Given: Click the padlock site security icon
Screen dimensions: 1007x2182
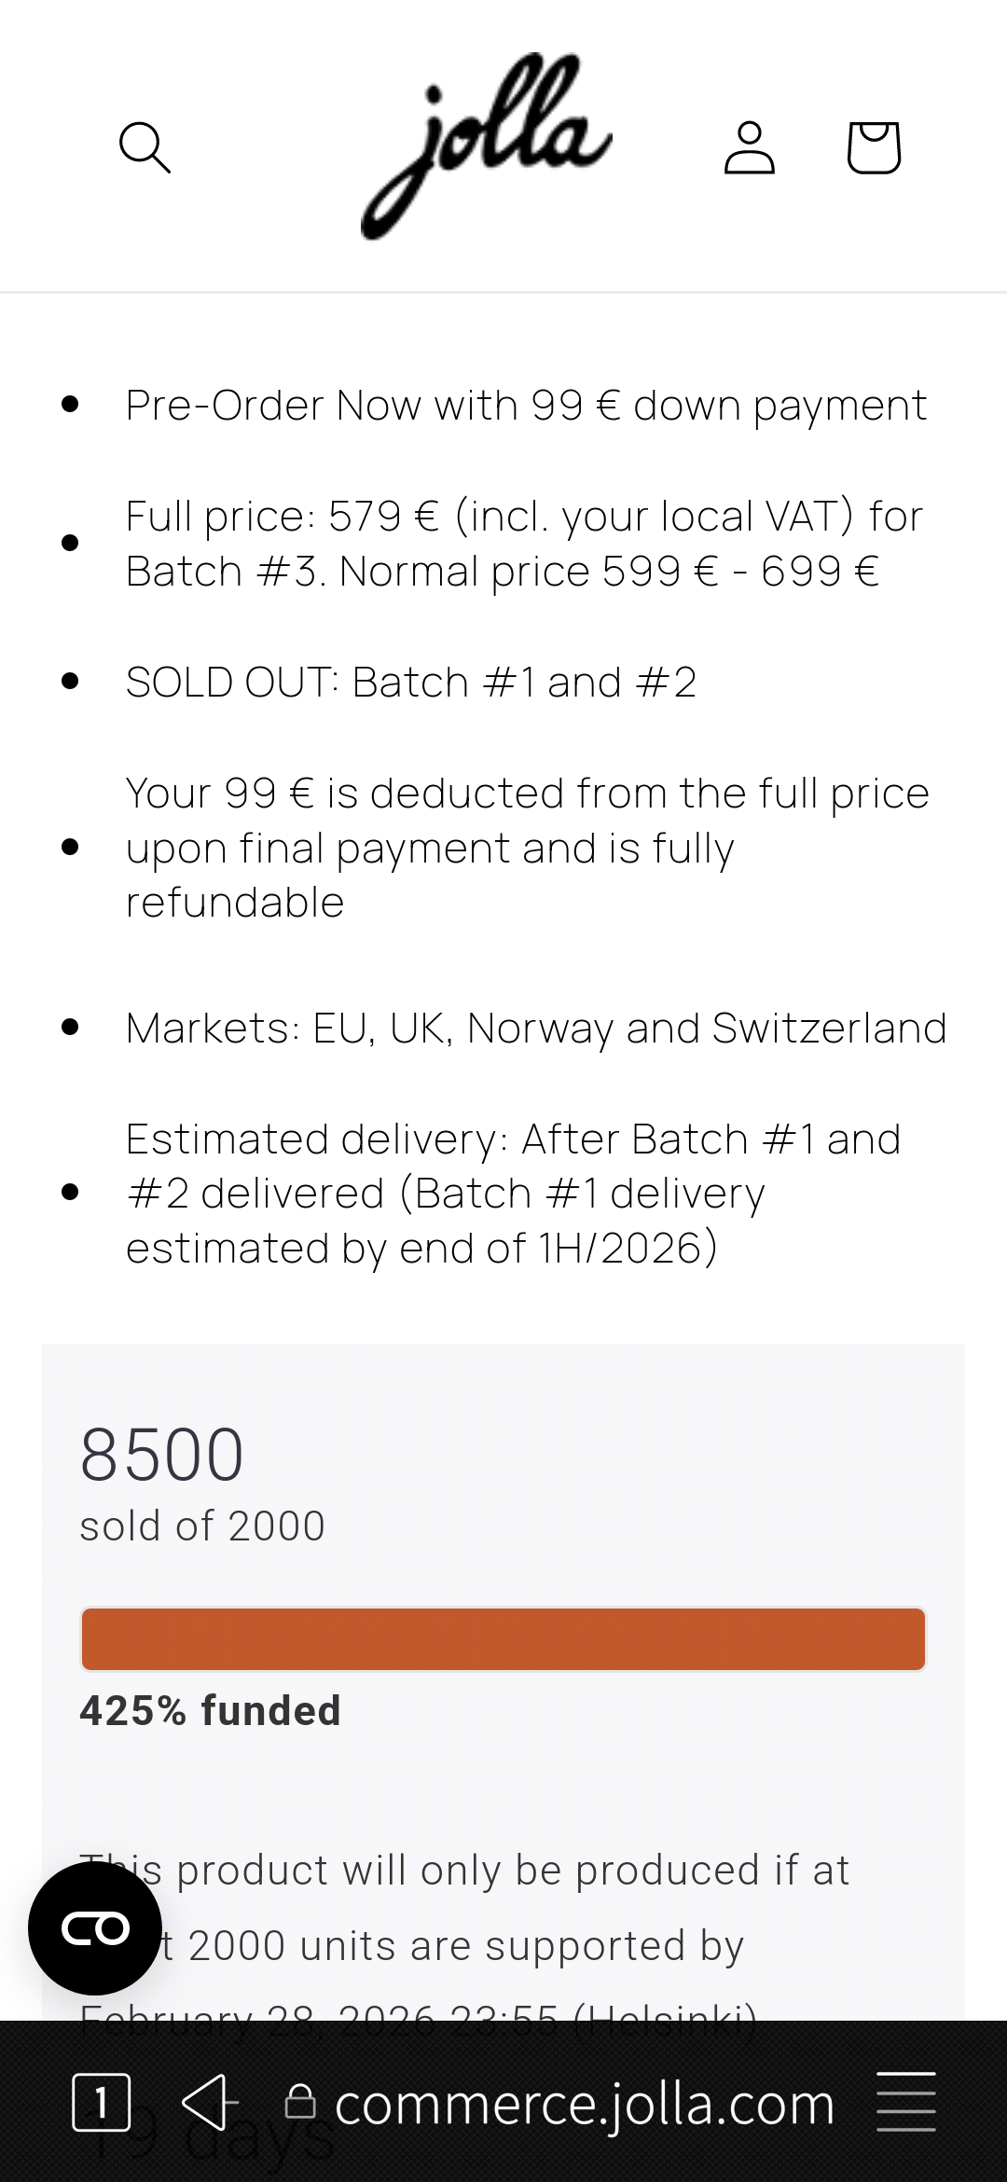Looking at the screenshot, I should pos(300,2103).
